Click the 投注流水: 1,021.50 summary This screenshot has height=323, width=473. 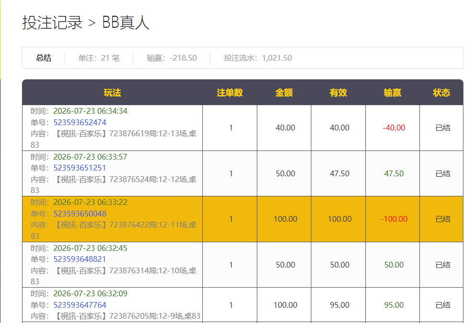coord(258,58)
